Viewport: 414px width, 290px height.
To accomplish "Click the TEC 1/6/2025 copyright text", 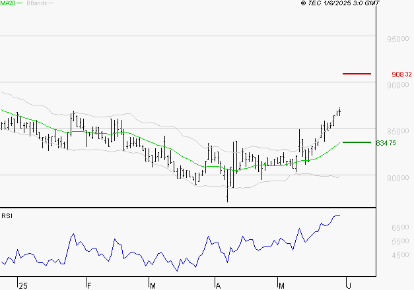I will [x=340, y=3].
